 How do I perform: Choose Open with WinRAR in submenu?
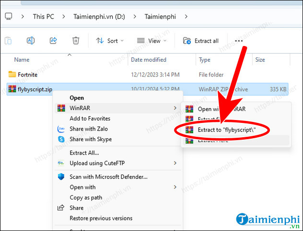222,109
